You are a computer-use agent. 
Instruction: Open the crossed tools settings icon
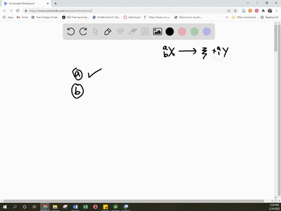(x=120, y=32)
